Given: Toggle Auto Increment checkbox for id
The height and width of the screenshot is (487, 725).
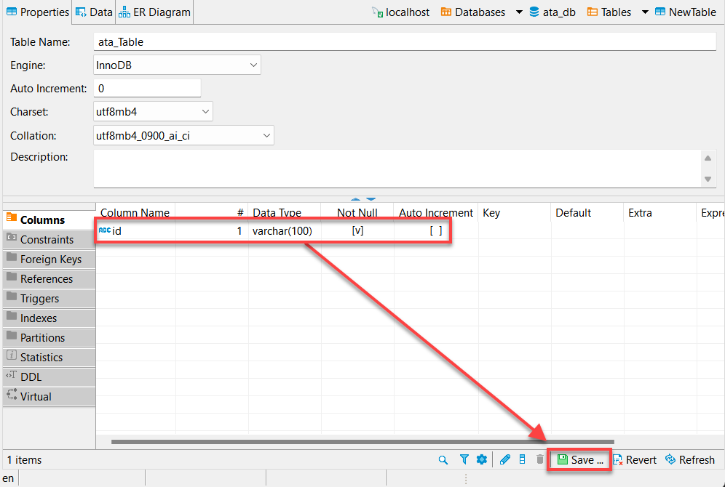Looking at the screenshot, I should [x=436, y=230].
